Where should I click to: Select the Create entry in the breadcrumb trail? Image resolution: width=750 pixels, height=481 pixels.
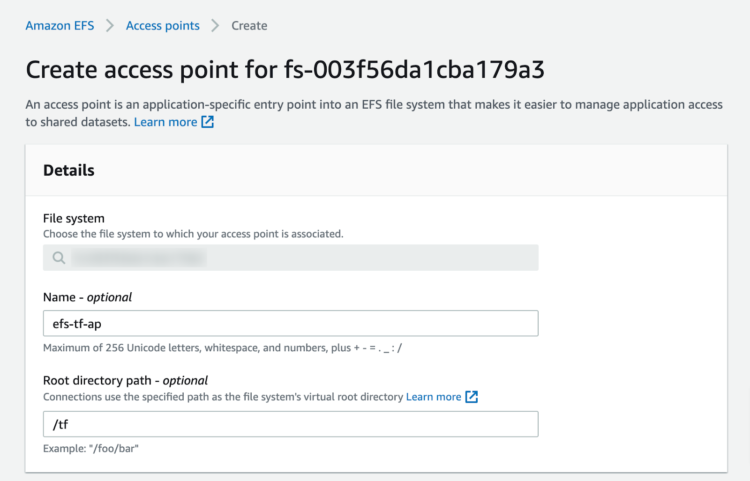pyautogui.click(x=249, y=26)
